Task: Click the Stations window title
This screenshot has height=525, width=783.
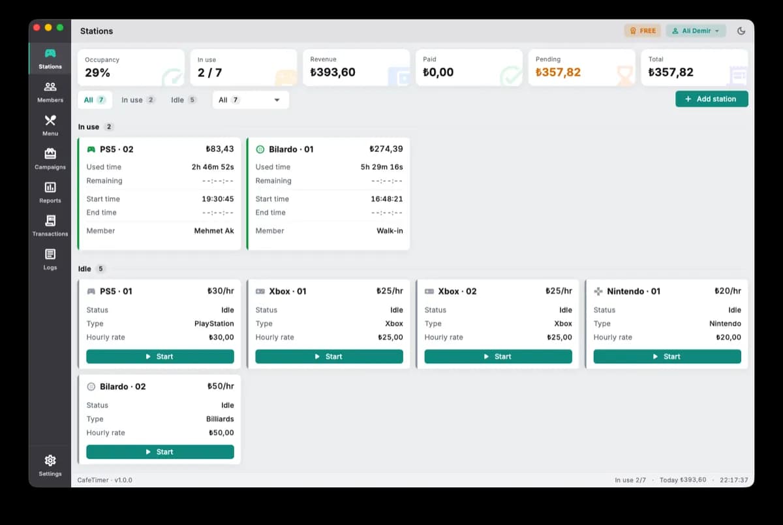Action: pos(97,31)
